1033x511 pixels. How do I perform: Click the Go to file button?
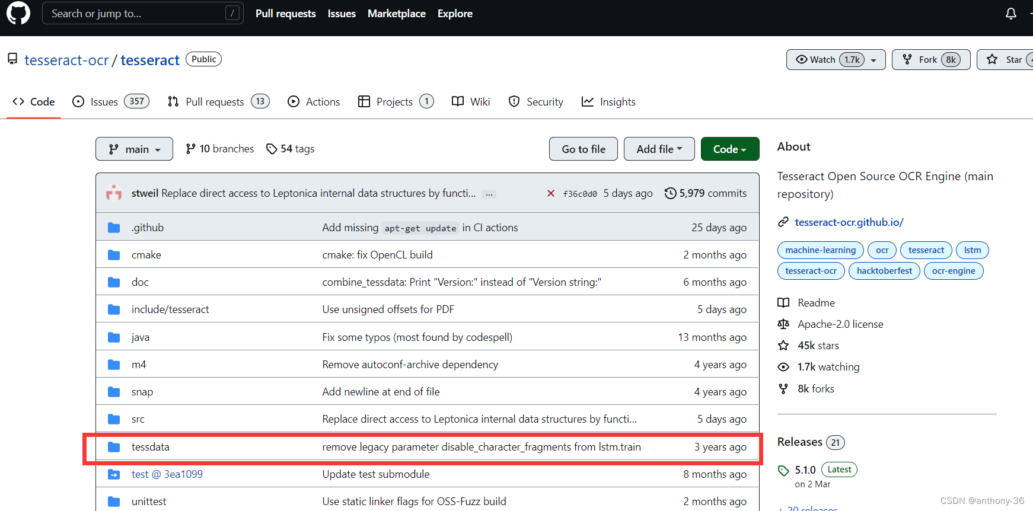click(584, 149)
